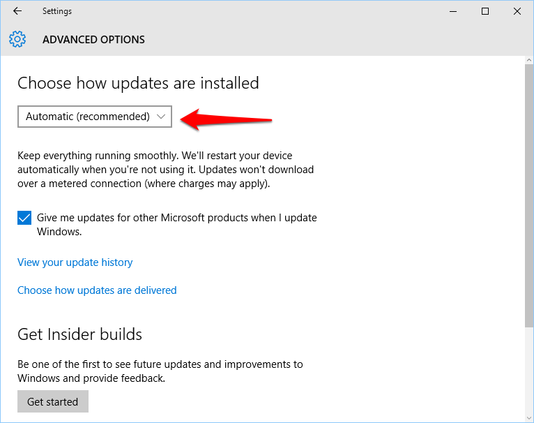Open Choose how updates are delivered
534x423 pixels.
coord(97,290)
